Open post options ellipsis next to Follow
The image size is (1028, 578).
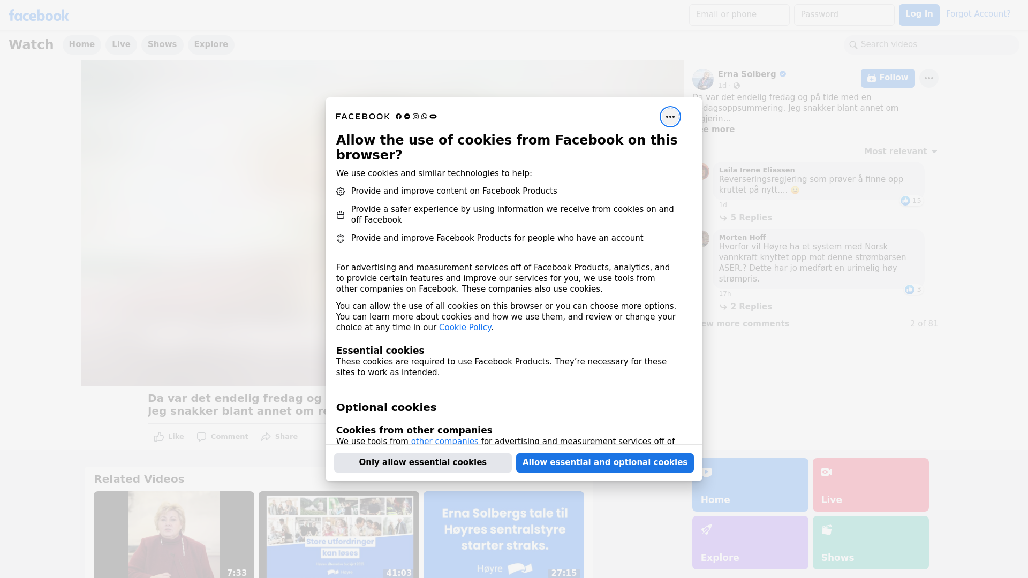(x=928, y=78)
